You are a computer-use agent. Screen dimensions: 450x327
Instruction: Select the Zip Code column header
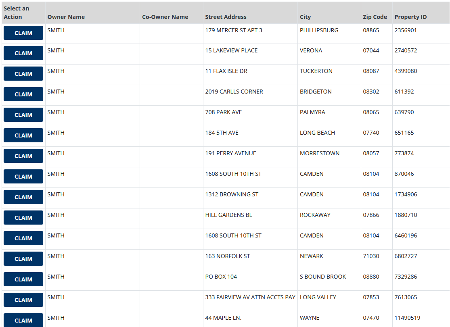coord(375,17)
